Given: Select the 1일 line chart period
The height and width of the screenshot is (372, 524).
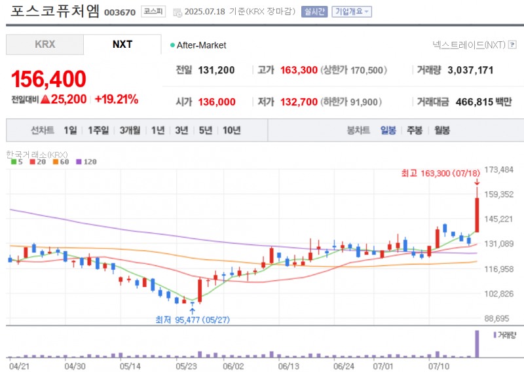Looking at the screenshot, I should 71,130.
